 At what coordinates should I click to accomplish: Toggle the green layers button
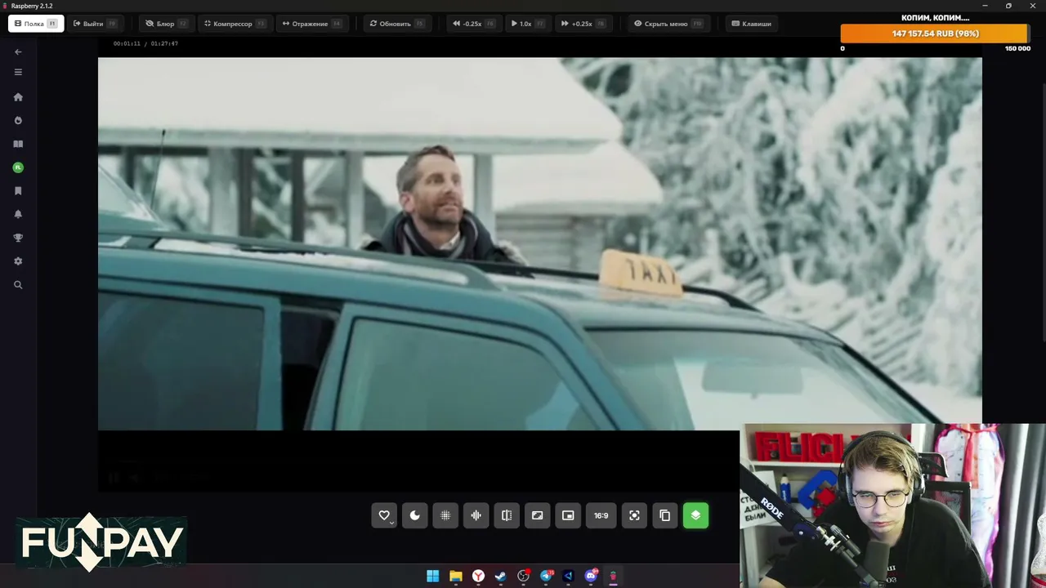point(695,515)
